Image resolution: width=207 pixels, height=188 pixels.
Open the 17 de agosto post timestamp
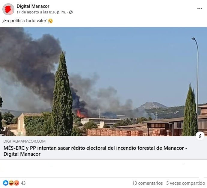41,12
